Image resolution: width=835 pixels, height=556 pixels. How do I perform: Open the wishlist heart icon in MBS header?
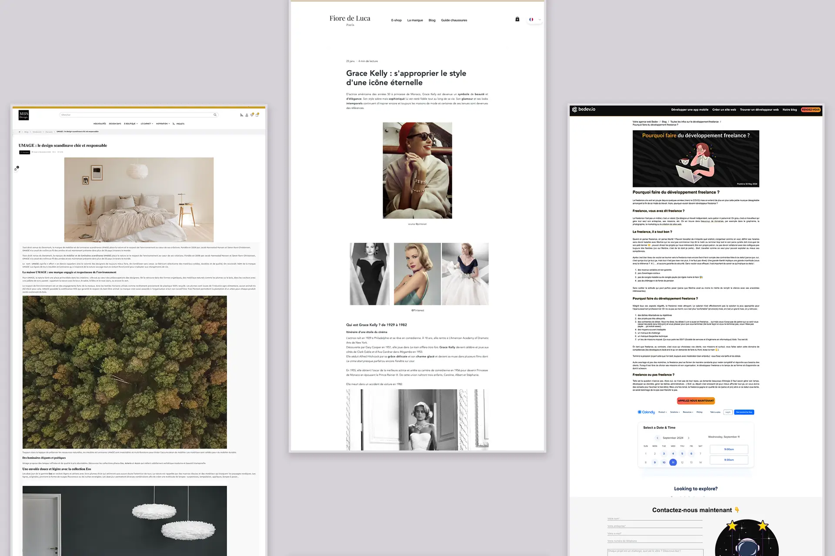coord(252,115)
